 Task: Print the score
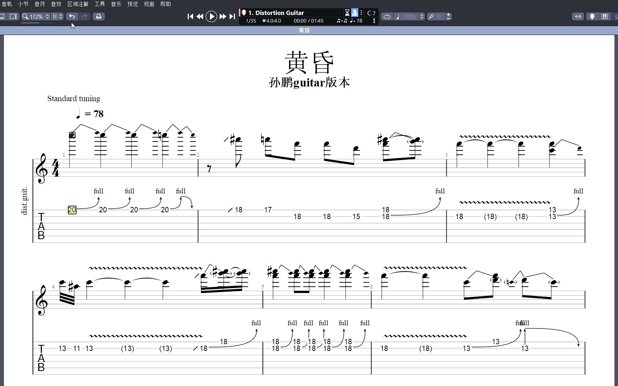click(x=99, y=16)
